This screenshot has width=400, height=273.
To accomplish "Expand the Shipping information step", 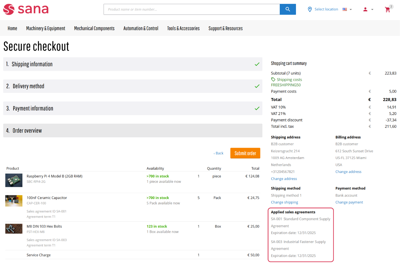I will [133, 64].
